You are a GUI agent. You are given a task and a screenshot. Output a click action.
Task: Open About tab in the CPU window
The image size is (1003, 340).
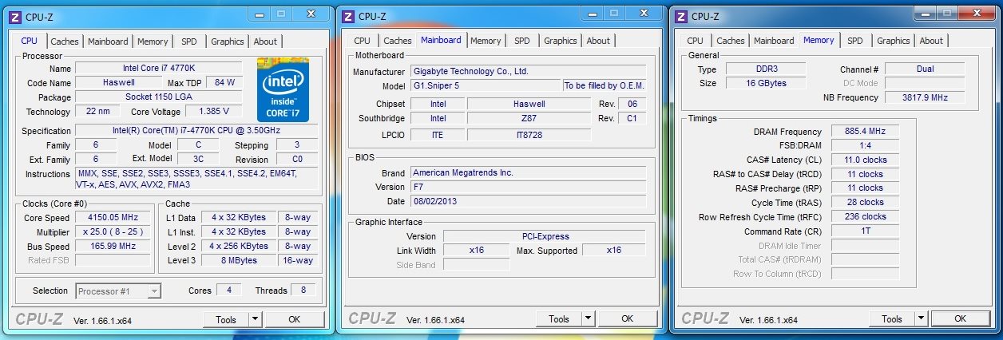pyautogui.click(x=265, y=42)
